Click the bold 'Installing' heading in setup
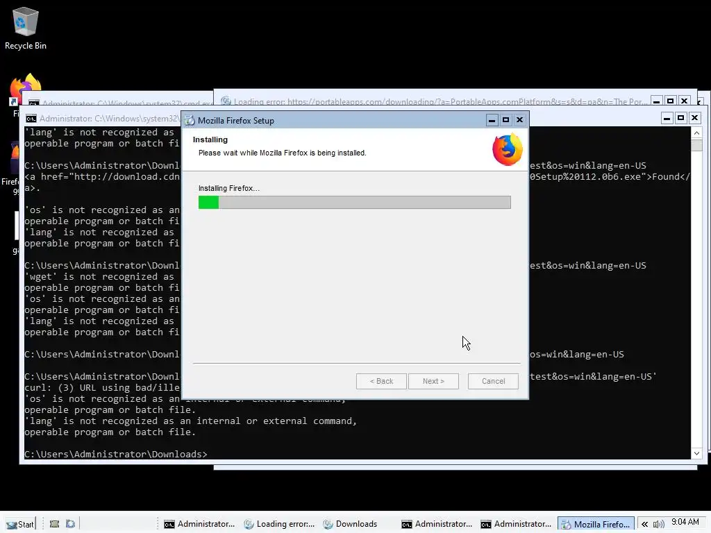711x533 pixels. click(210, 139)
